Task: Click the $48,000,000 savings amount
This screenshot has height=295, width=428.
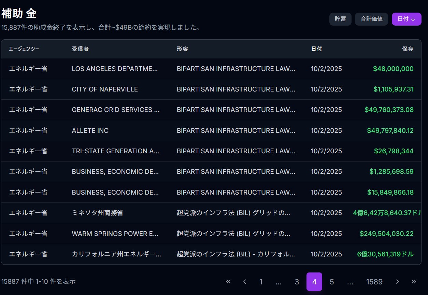Action: (393, 69)
